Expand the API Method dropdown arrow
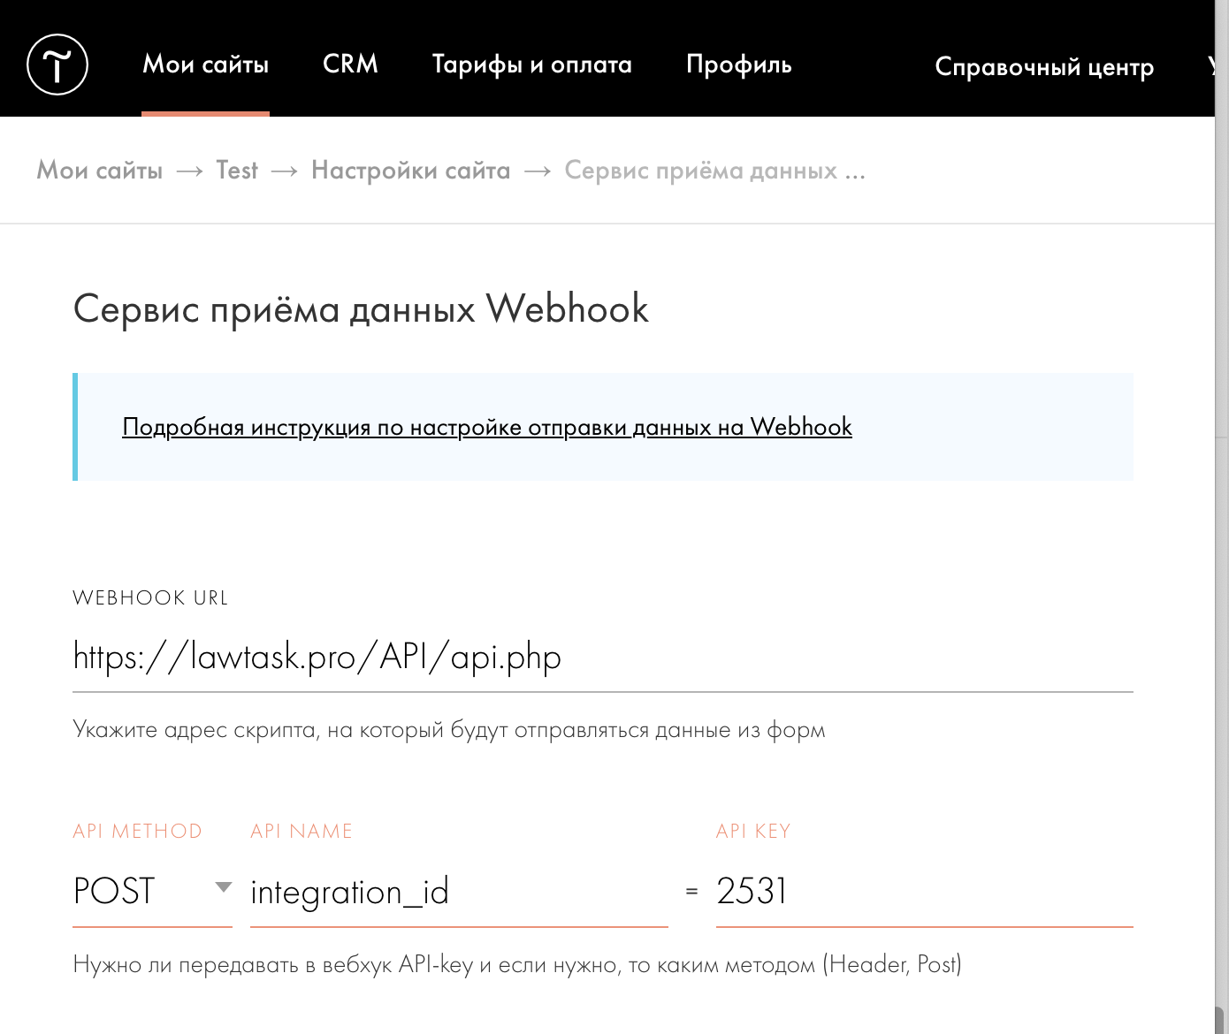This screenshot has width=1229, height=1034. coord(224,887)
